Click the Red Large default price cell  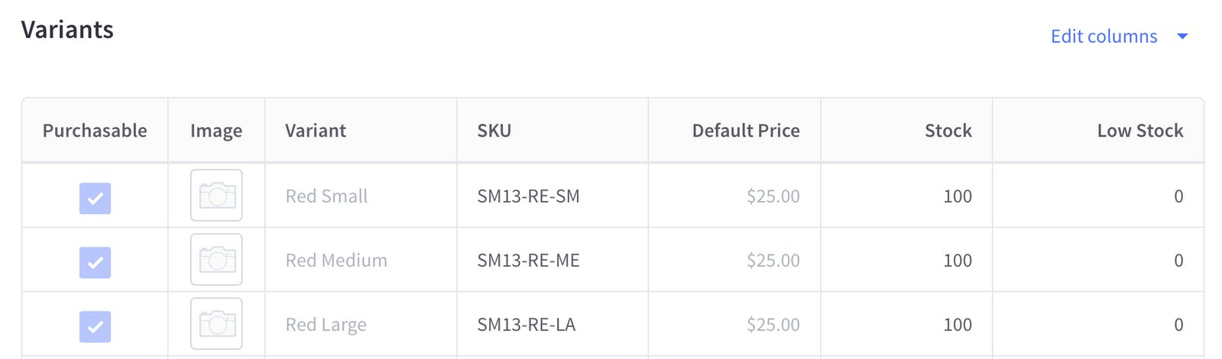(734, 324)
